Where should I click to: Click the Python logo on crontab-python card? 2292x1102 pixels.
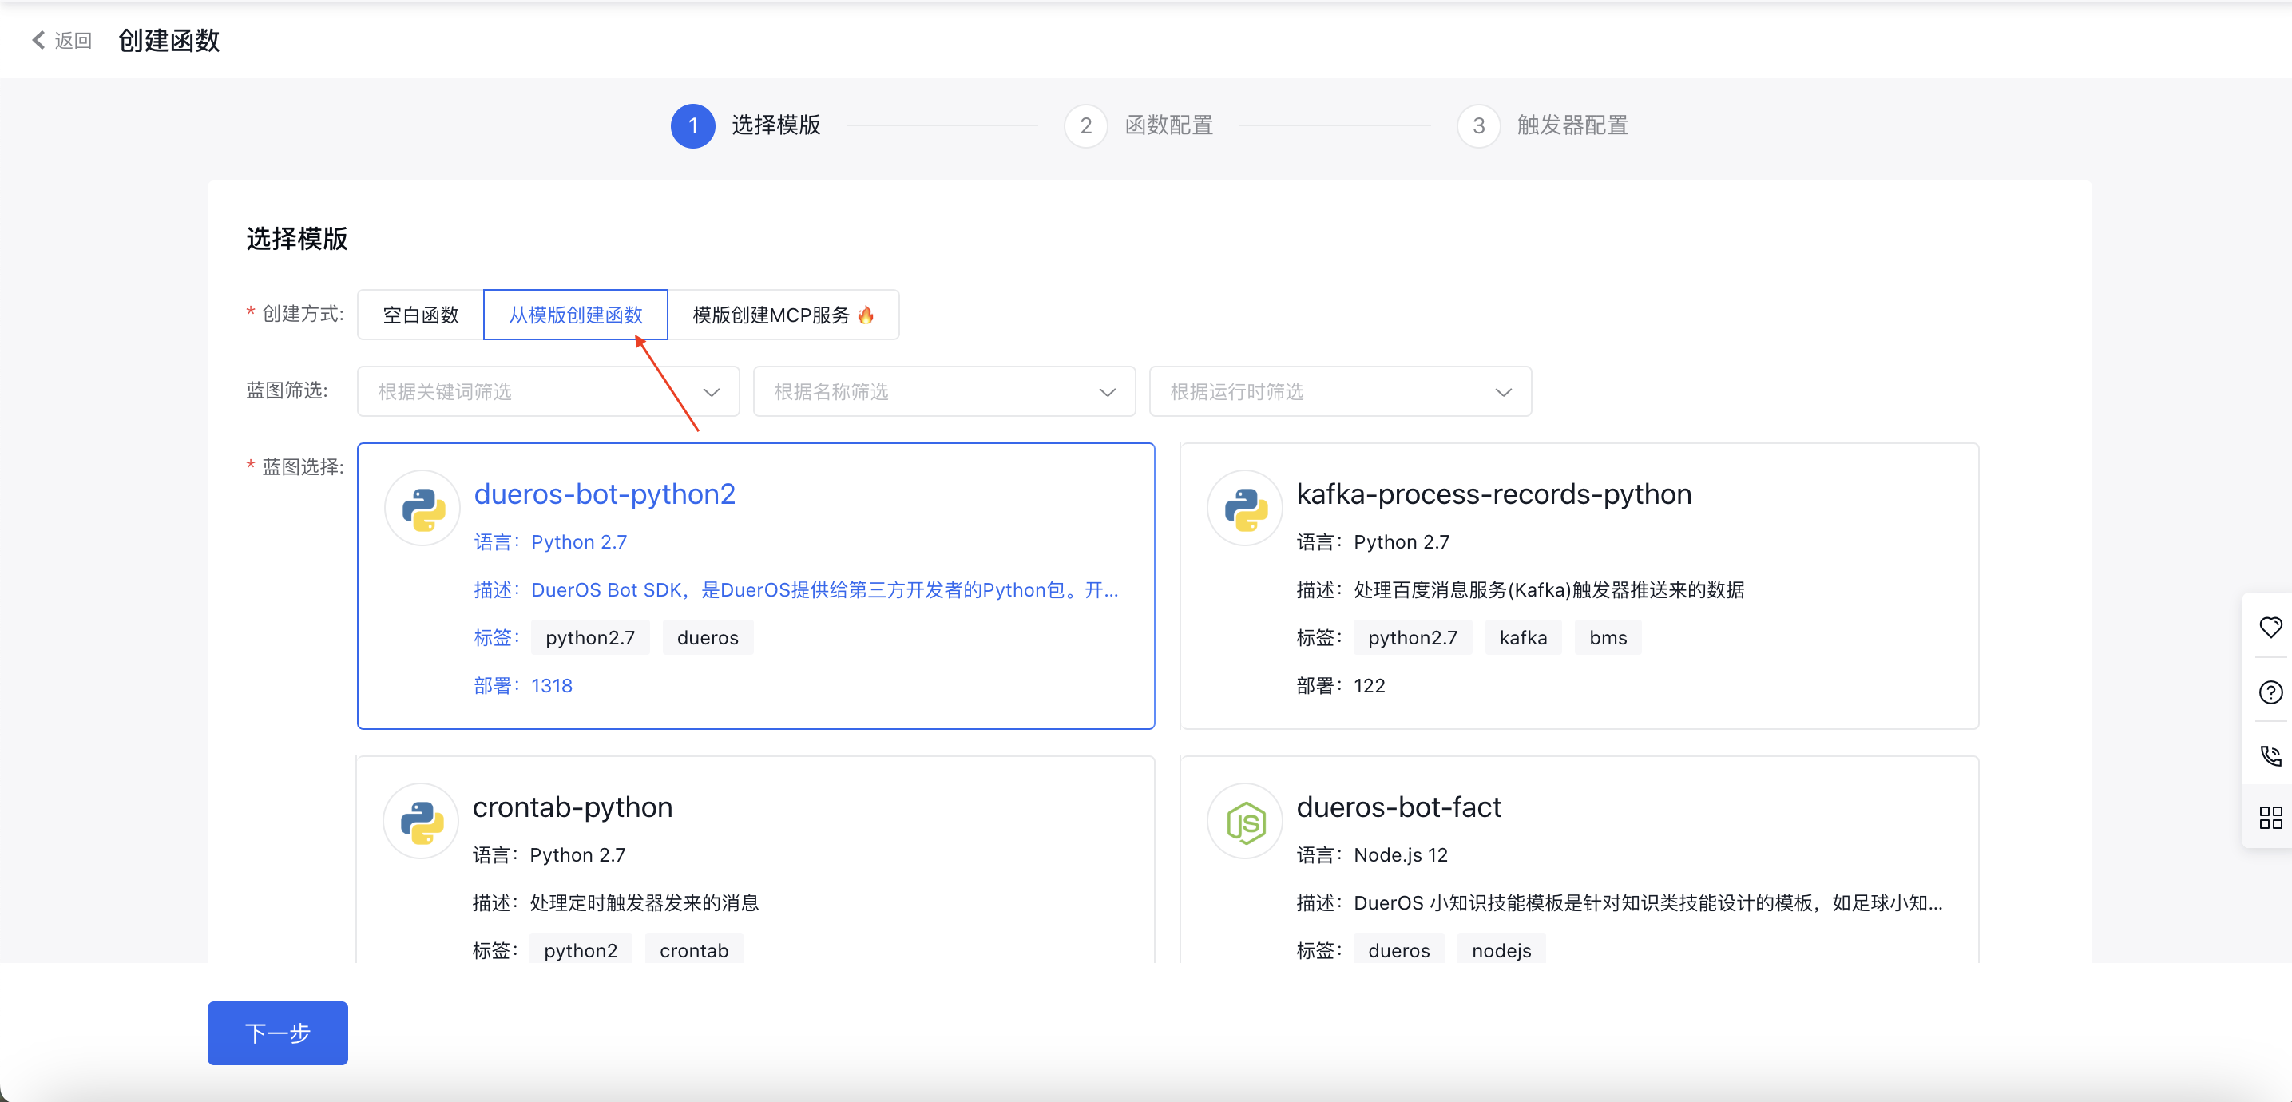tap(421, 821)
